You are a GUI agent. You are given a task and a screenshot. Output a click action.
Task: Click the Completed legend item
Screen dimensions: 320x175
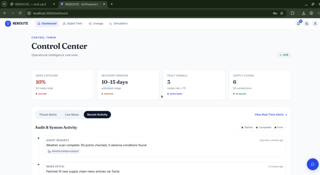(x=264, y=127)
